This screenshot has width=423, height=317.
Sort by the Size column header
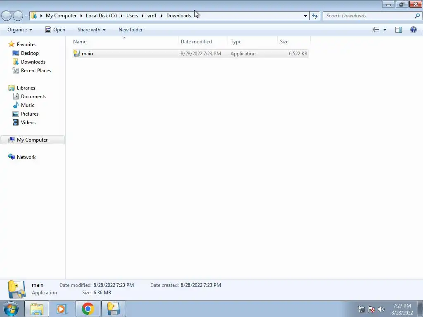coord(294,42)
